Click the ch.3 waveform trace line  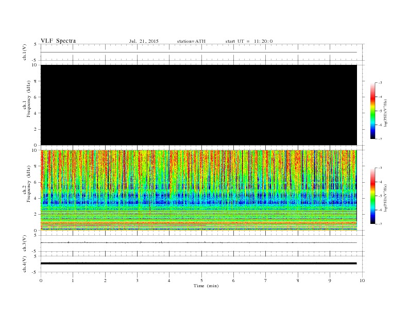click(x=199, y=242)
